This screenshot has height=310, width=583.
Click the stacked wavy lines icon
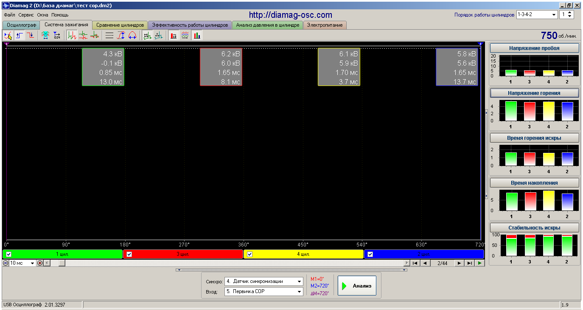(185, 36)
